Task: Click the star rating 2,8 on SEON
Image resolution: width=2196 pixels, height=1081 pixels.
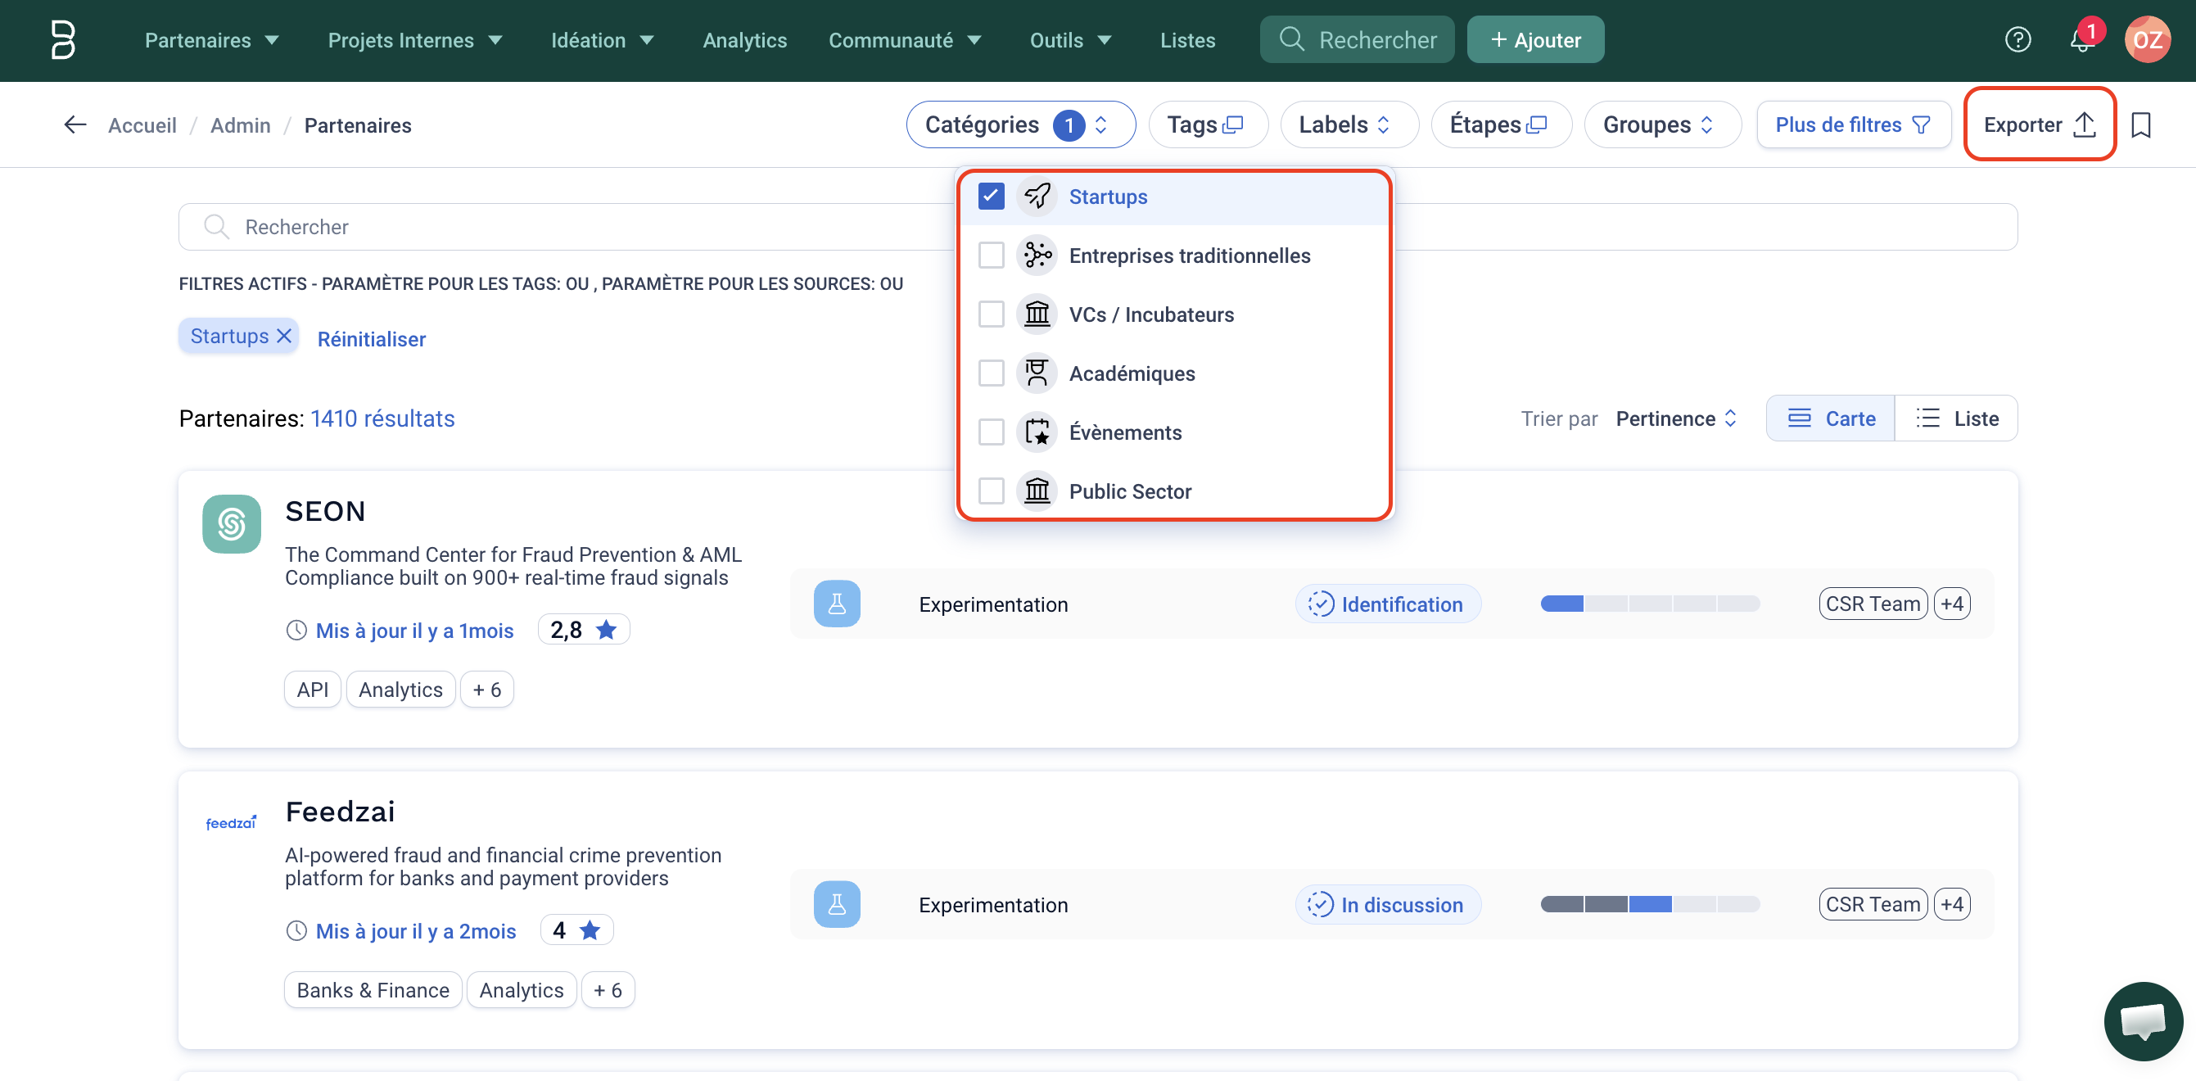Action: (584, 629)
